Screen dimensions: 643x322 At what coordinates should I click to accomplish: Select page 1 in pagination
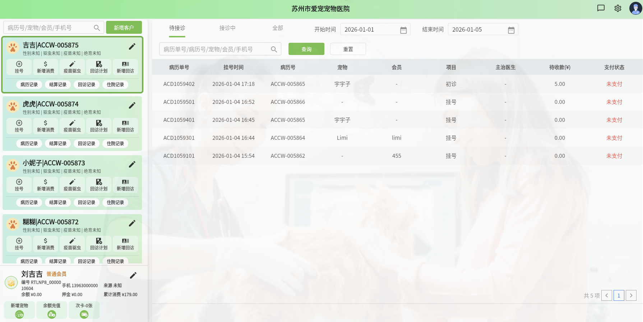[x=619, y=295]
